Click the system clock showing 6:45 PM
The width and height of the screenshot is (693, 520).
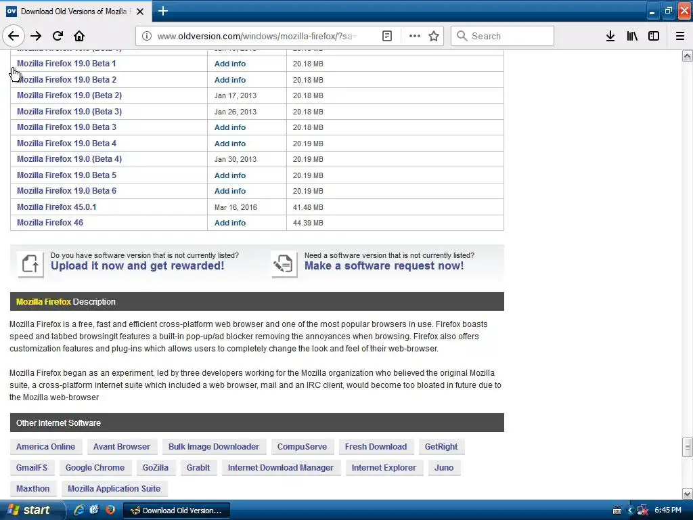pyautogui.click(x=668, y=511)
